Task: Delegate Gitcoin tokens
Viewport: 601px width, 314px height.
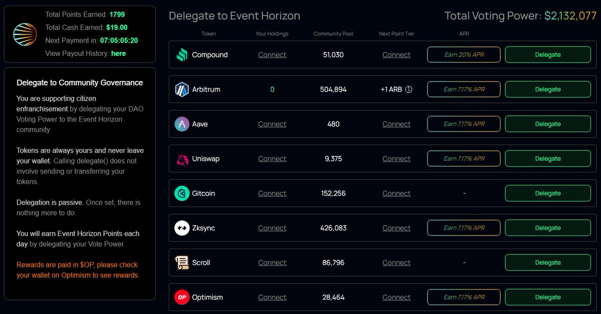Action: click(548, 193)
